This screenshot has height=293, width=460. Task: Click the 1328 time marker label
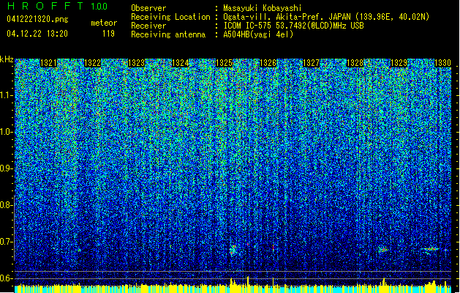point(355,63)
